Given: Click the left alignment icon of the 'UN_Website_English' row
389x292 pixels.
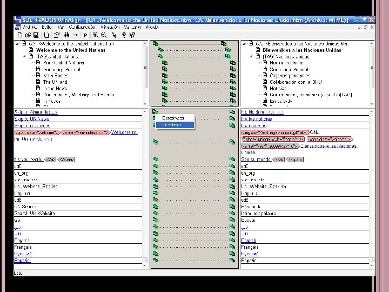Looking at the screenshot, I should coord(155,186).
